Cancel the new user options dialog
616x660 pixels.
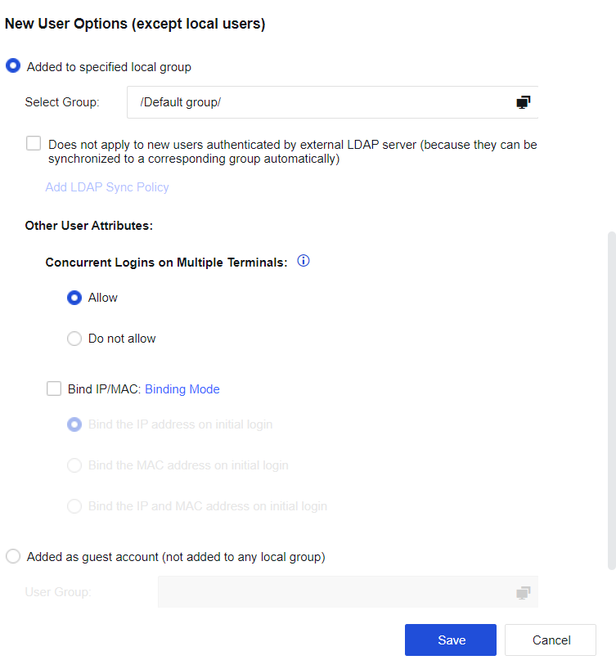[551, 640]
